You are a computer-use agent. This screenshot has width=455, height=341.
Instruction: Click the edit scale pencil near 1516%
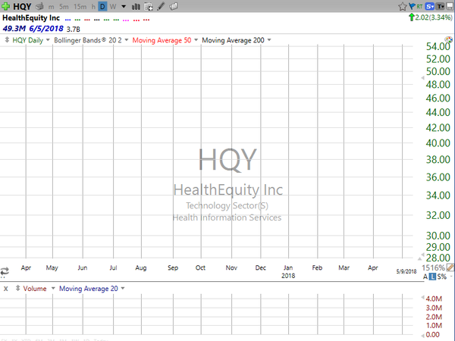(x=450, y=267)
